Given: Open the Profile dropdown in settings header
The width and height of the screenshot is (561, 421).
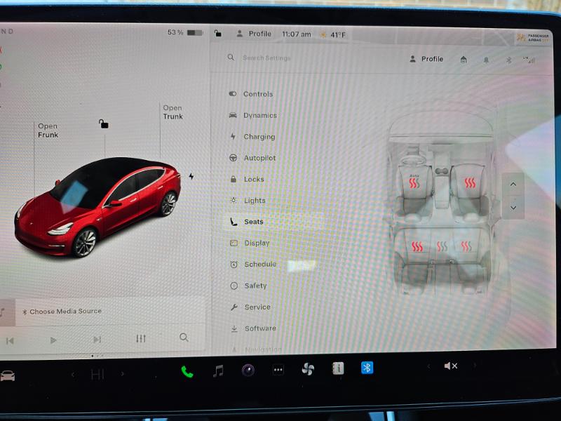Looking at the screenshot, I should coord(426,60).
